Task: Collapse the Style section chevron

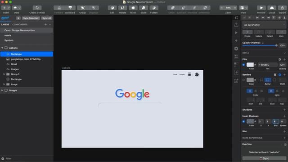Action: point(284,53)
